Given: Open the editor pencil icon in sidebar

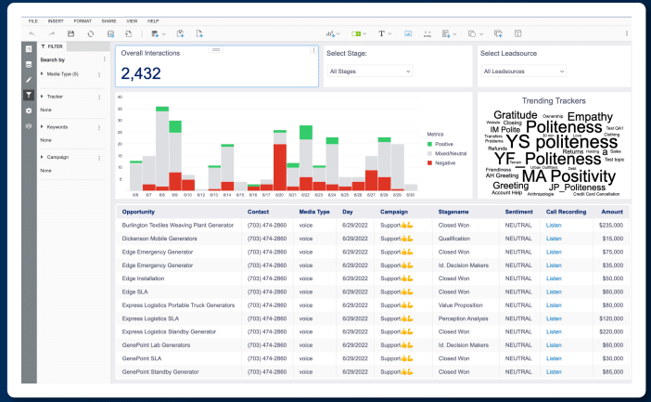Looking at the screenshot, I should coord(29,80).
